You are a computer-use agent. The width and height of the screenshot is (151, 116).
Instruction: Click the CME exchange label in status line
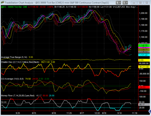(x=25, y=7)
